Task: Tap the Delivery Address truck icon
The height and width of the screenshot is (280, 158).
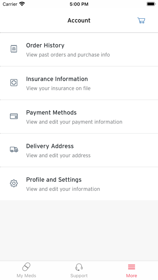Action: click(14, 150)
